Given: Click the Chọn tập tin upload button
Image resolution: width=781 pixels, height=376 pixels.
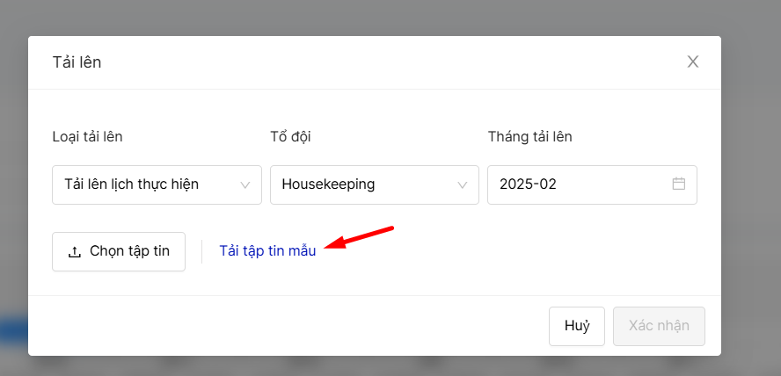Looking at the screenshot, I should 119,251.
